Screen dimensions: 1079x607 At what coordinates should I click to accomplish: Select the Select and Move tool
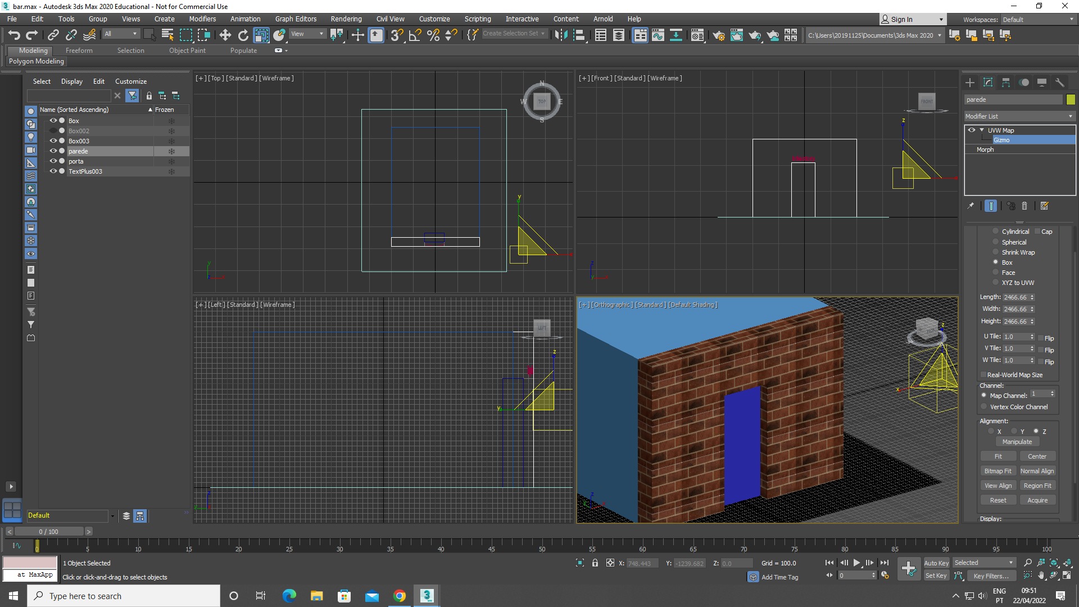tap(225, 35)
